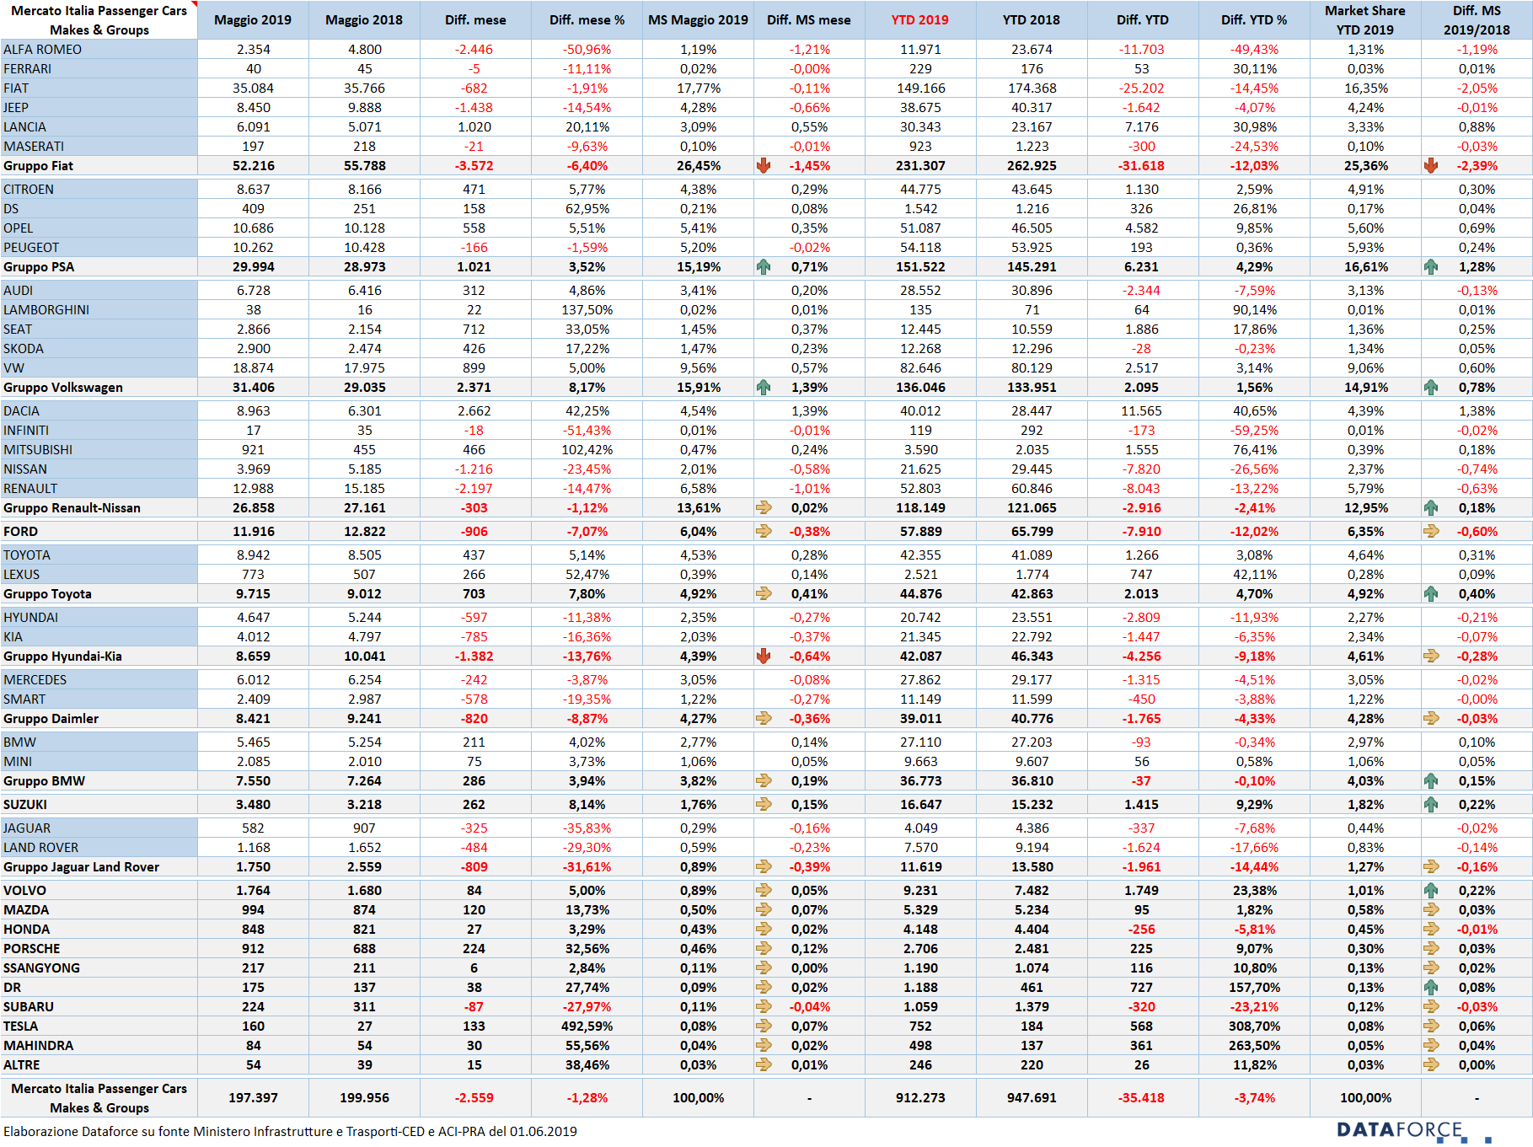Click the MITSUBISHI row label

tap(38, 450)
